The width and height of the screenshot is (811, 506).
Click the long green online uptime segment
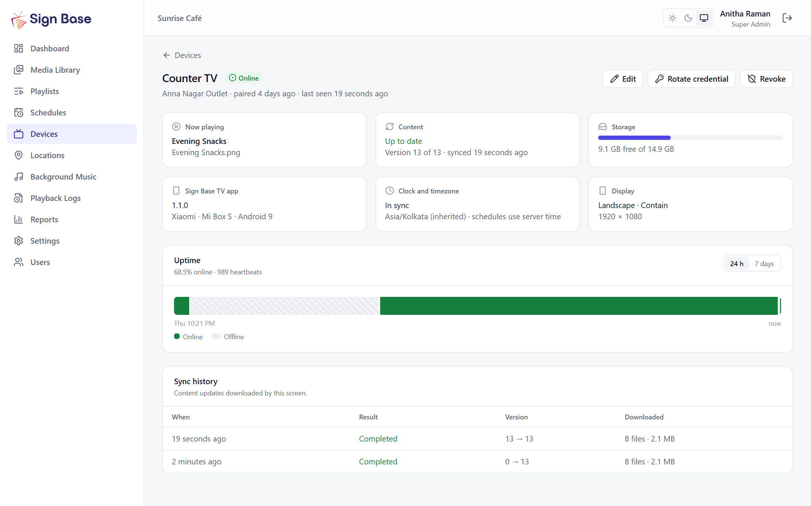coord(579,306)
